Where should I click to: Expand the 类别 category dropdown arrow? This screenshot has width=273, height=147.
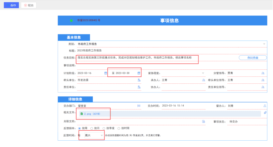click(264, 44)
